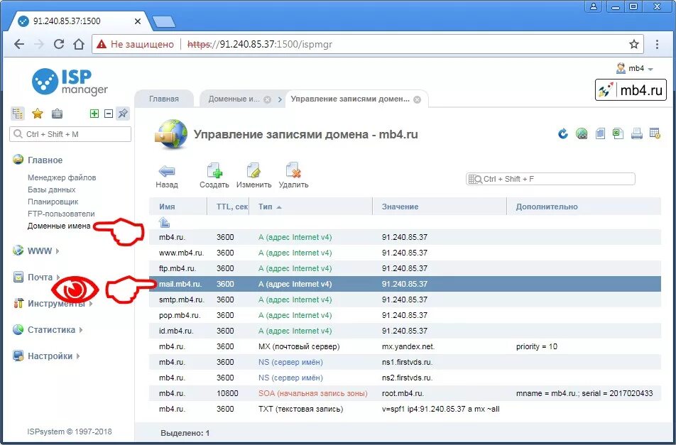Viewport: 676px width, 445px height.
Task: Show the menu tree view icon
Action: [18, 114]
